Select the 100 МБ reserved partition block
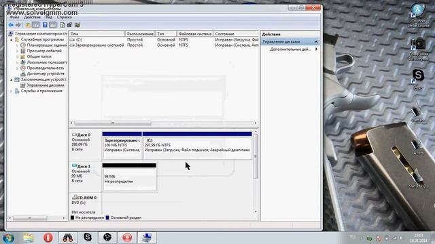The width and height of the screenshot is (435, 244). pos(122,146)
